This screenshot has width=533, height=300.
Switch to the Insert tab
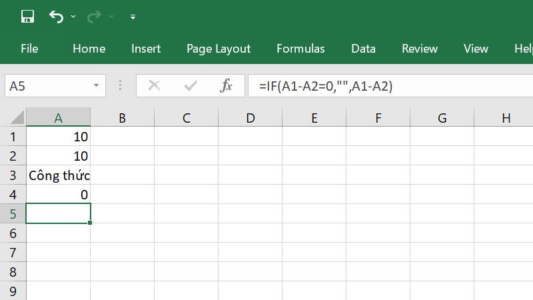(x=146, y=49)
